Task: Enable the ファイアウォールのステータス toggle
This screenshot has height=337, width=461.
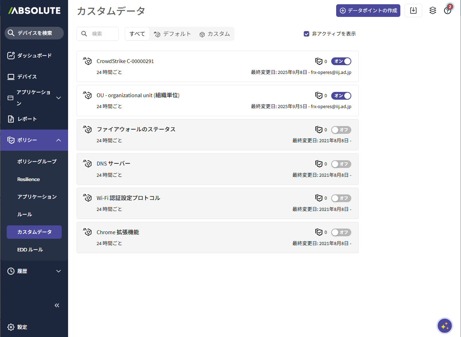Action: (x=341, y=130)
